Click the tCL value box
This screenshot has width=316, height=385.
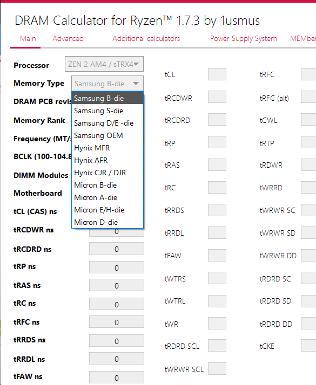point(217,74)
